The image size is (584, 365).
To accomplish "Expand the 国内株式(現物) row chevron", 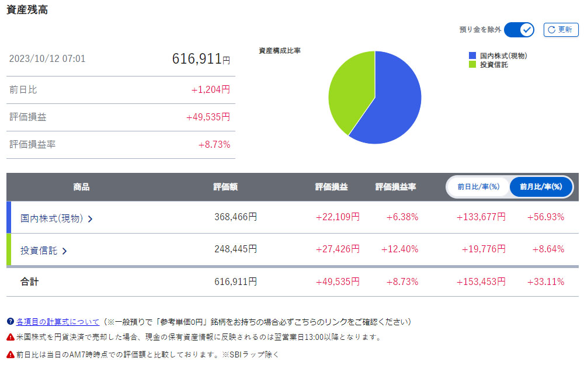I will (x=91, y=219).
